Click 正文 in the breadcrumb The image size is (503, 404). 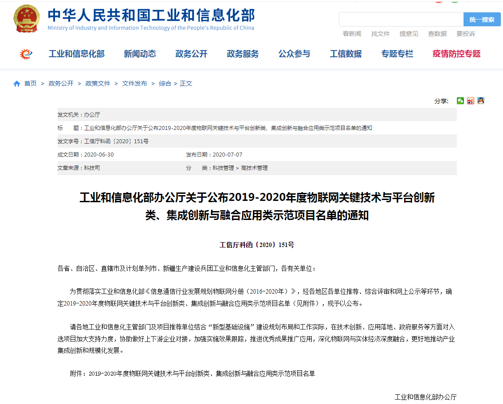click(x=186, y=84)
